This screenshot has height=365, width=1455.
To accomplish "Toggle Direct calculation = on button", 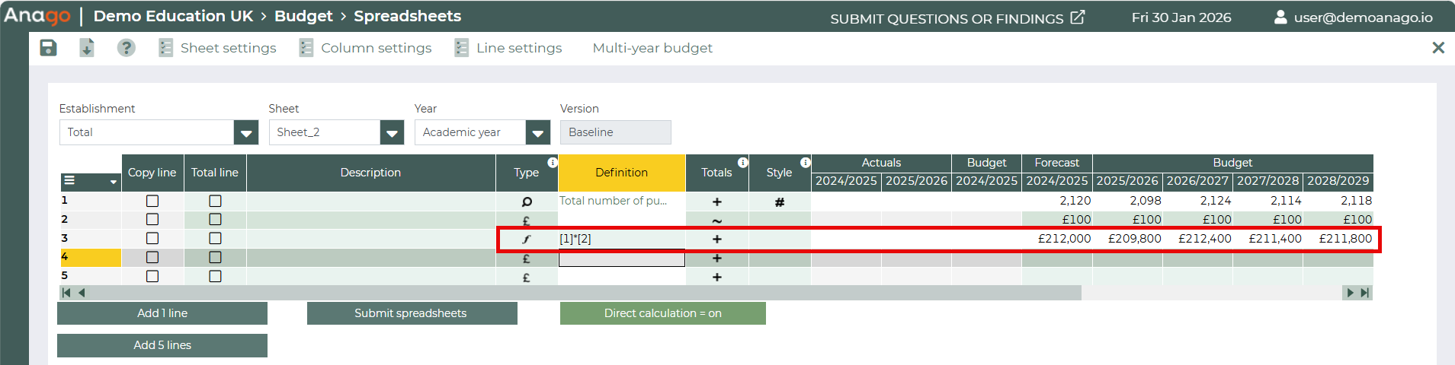I will 662,313.
